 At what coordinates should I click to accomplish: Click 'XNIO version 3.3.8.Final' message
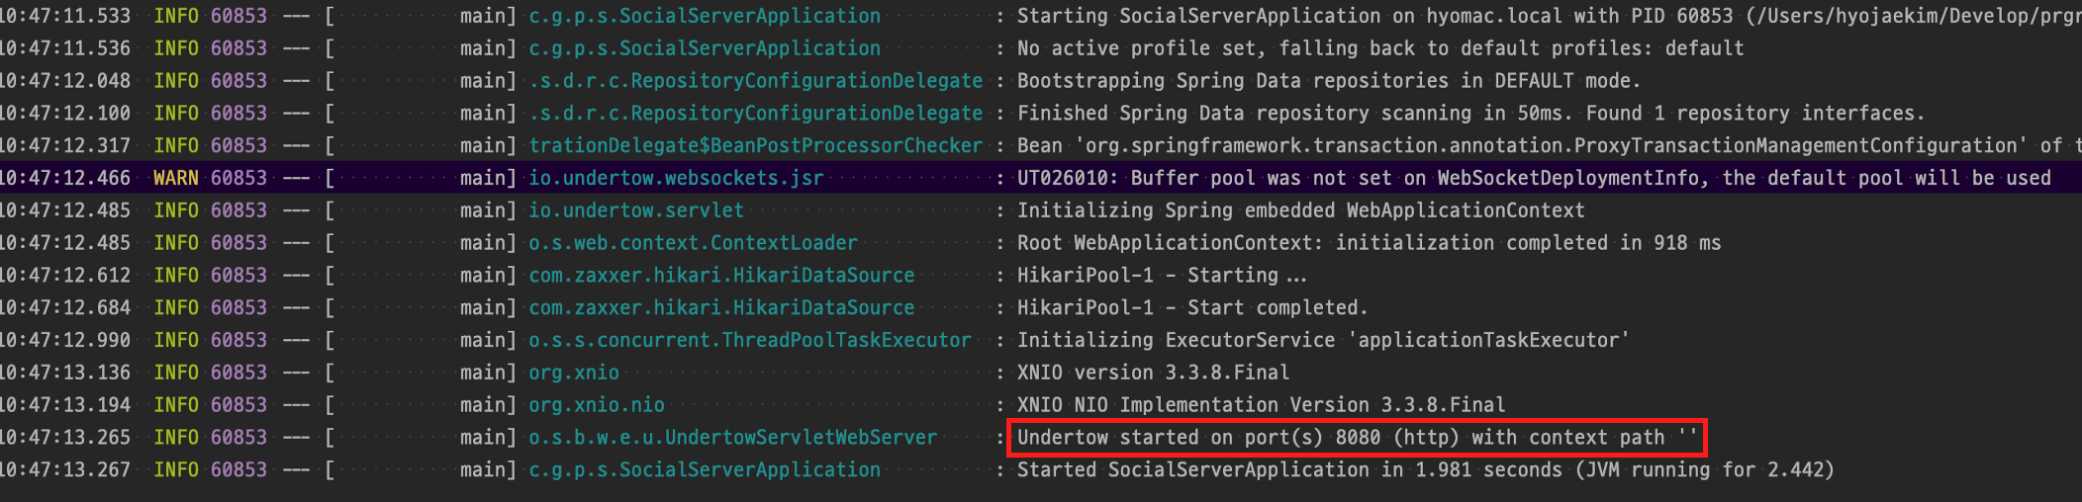tap(1154, 373)
